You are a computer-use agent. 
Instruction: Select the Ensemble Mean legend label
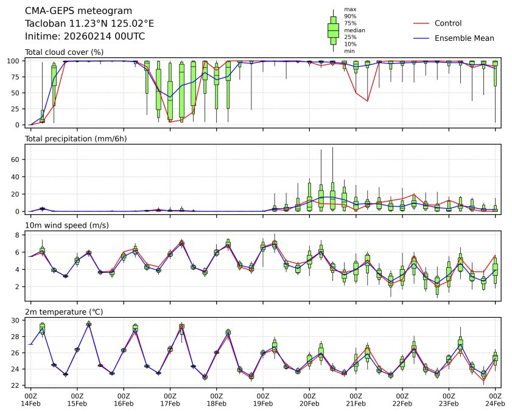click(x=464, y=38)
